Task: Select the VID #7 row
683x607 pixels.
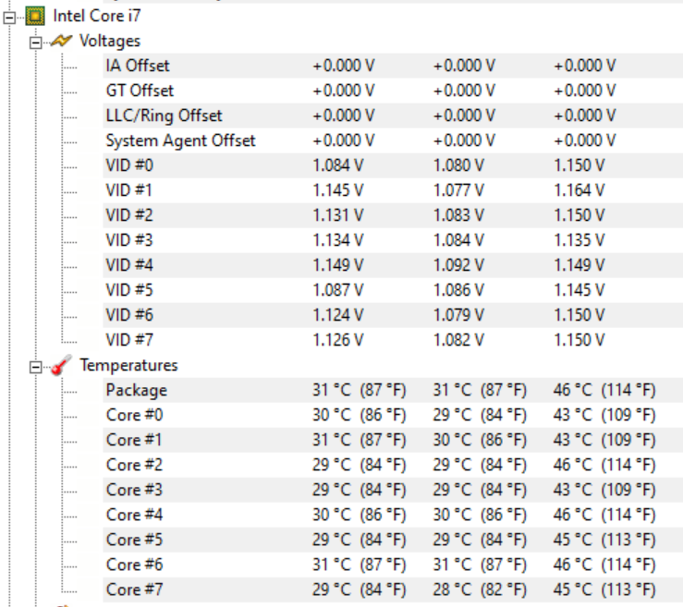Action: 393,340
